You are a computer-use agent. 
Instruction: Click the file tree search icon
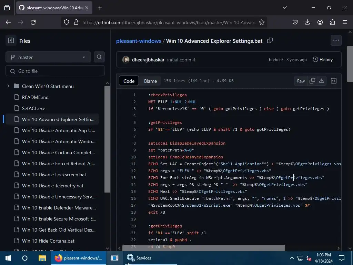(99, 57)
